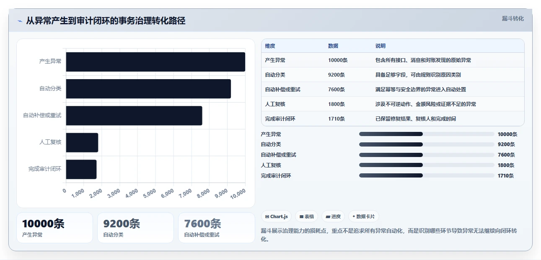The image size is (541, 260).
Task: Click table cell 自动补偿或重试 in table
Action: (283, 90)
